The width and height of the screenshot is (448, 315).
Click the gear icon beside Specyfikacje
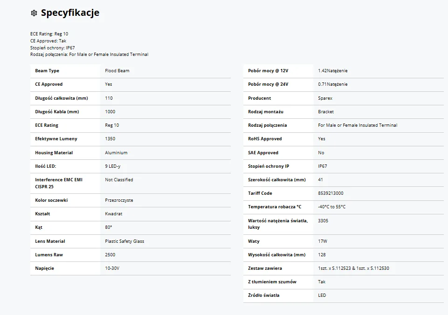[34, 13]
